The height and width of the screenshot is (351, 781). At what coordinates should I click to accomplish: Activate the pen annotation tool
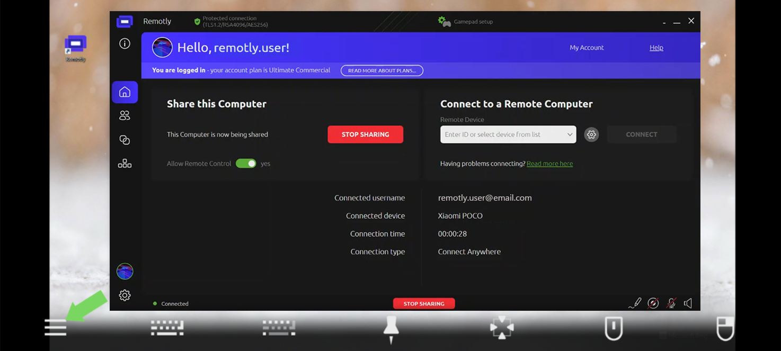tap(634, 303)
